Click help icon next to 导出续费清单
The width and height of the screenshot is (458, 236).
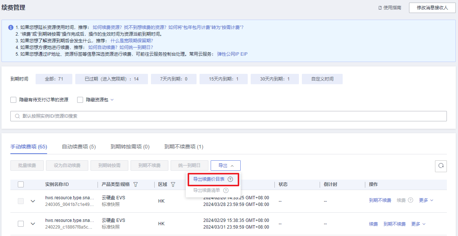pos(226,190)
